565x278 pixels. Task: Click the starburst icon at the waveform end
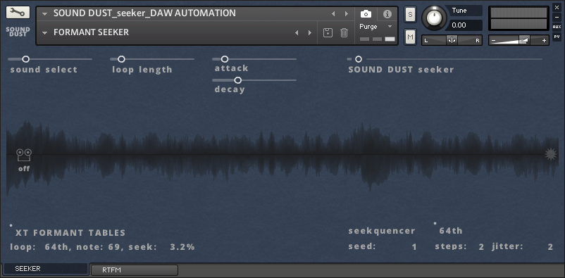click(x=550, y=154)
